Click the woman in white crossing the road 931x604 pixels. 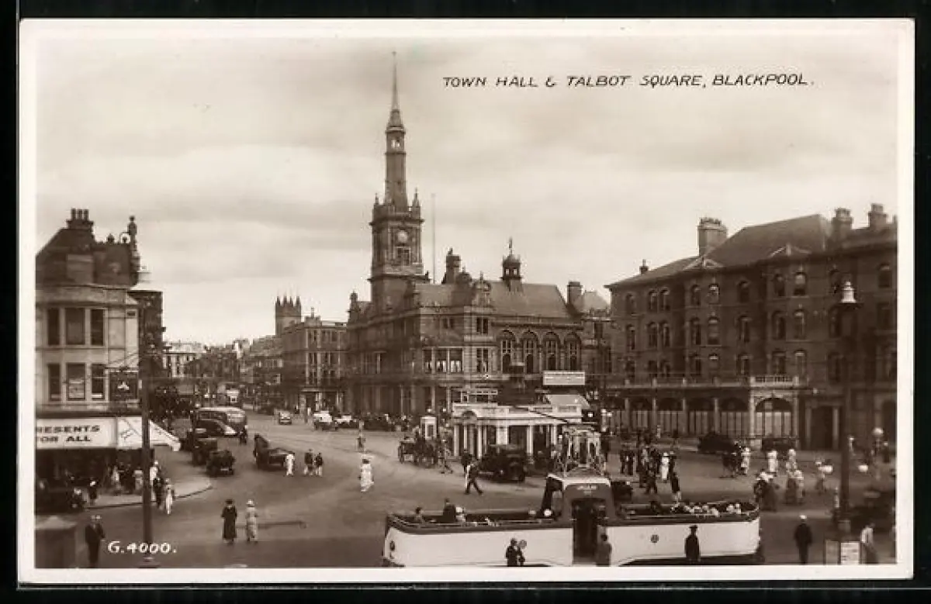[x=365, y=475]
